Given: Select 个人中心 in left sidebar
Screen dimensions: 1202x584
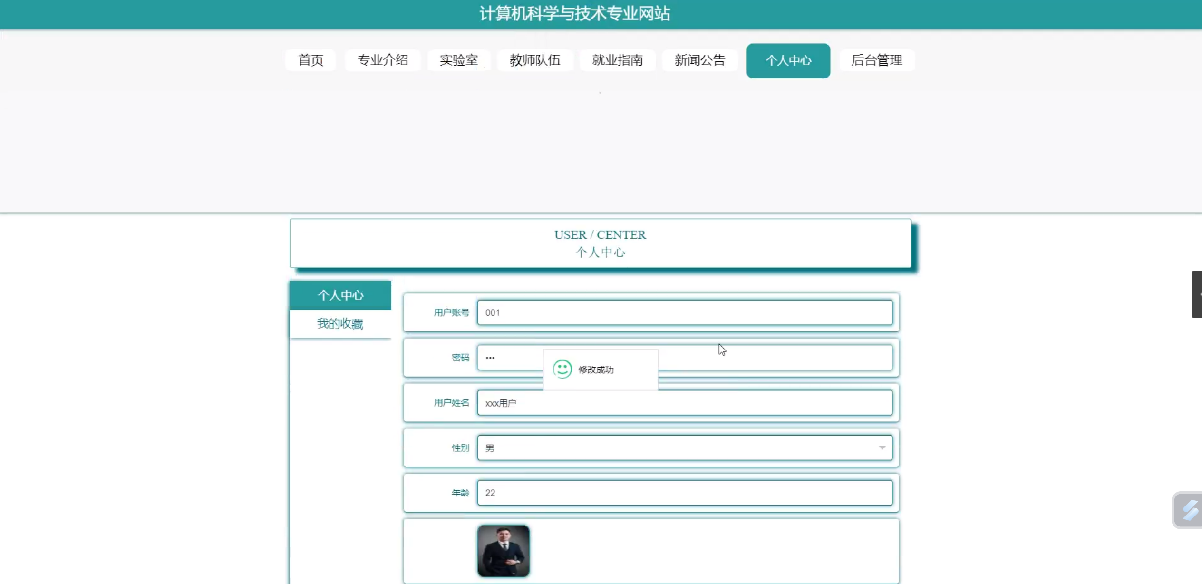Looking at the screenshot, I should (340, 295).
